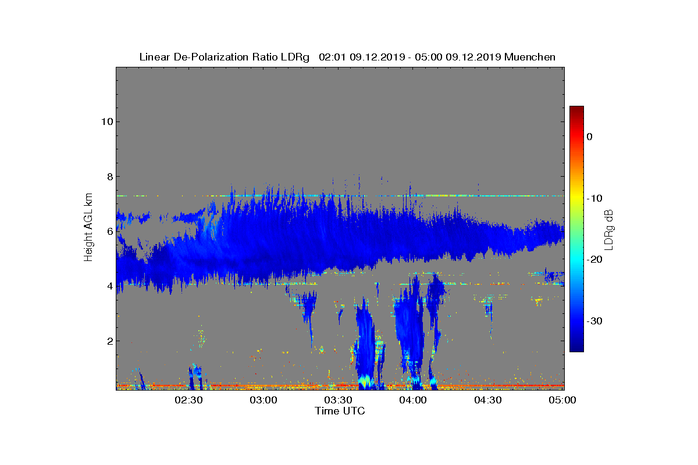Click the height tick label 8

tap(109, 176)
